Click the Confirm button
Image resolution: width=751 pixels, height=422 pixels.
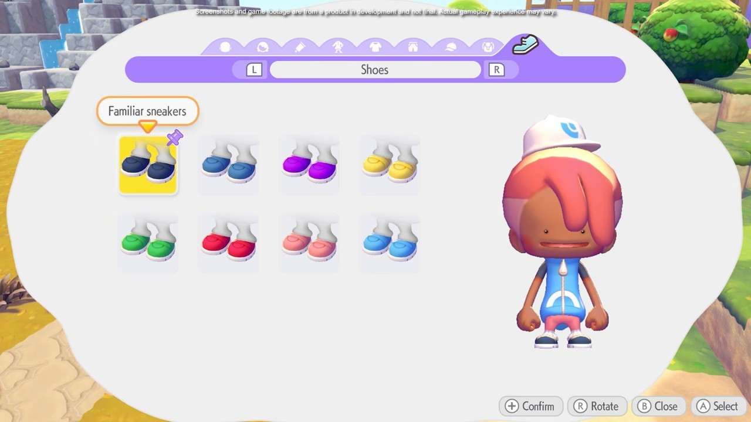click(530, 406)
